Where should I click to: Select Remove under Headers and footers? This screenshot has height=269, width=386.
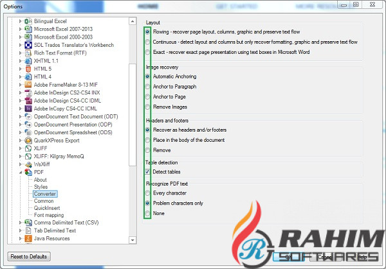(147, 150)
